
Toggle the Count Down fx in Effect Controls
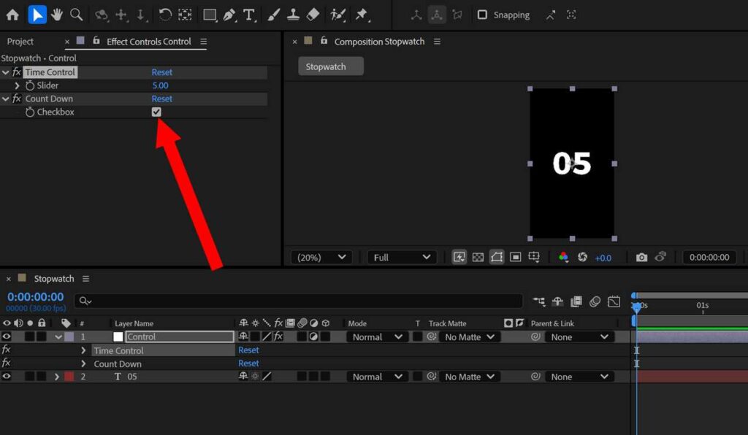17,99
